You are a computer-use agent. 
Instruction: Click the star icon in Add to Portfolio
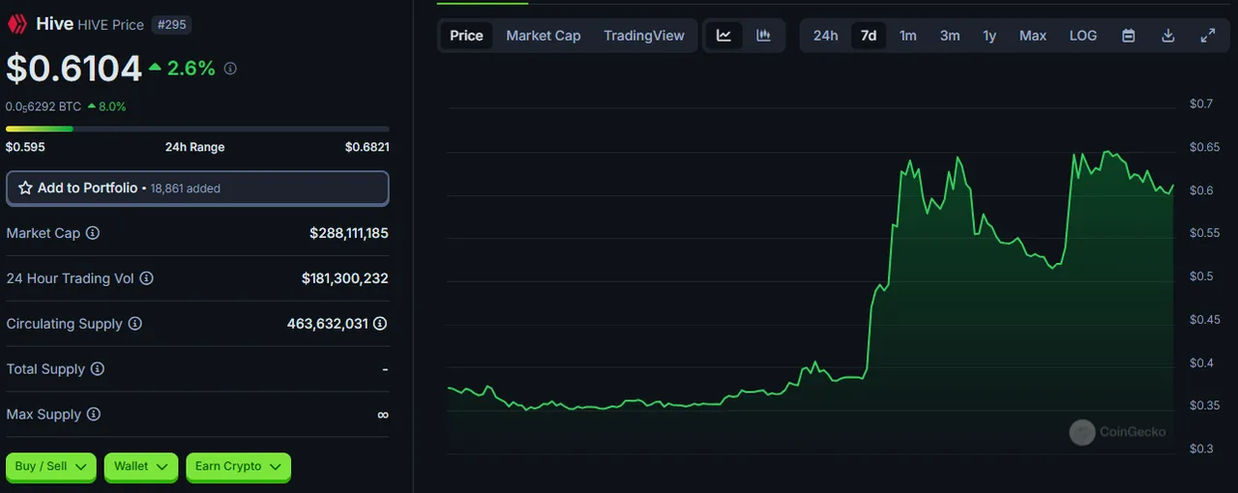coord(25,188)
